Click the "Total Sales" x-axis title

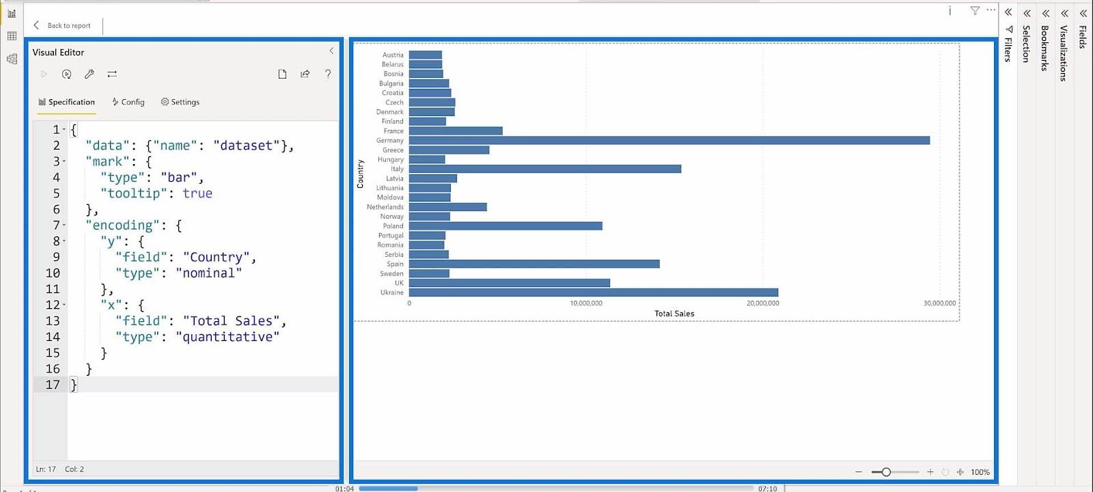[674, 314]
